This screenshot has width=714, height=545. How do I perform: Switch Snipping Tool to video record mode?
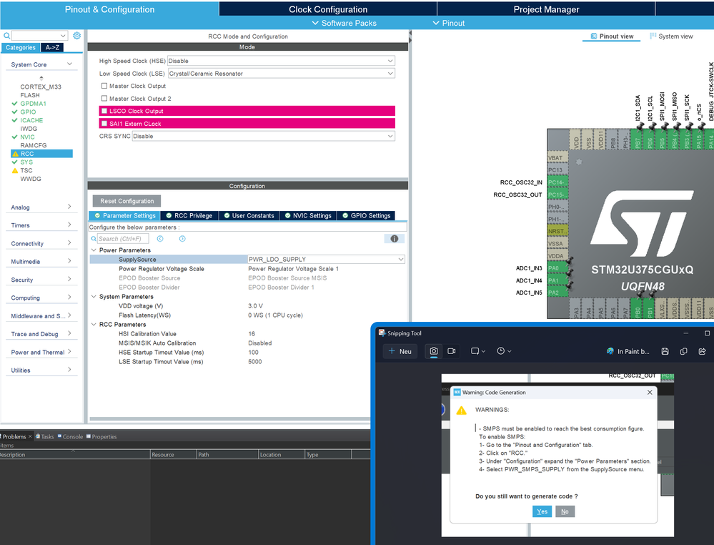(x=452, y=351)
